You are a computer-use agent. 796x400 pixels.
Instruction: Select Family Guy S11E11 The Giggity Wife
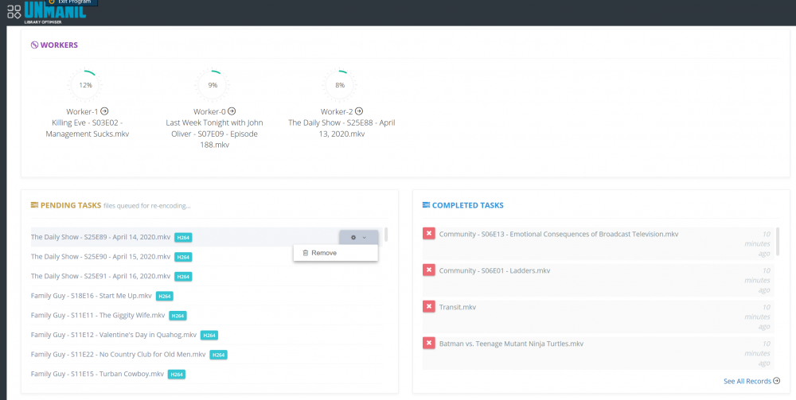98,316
